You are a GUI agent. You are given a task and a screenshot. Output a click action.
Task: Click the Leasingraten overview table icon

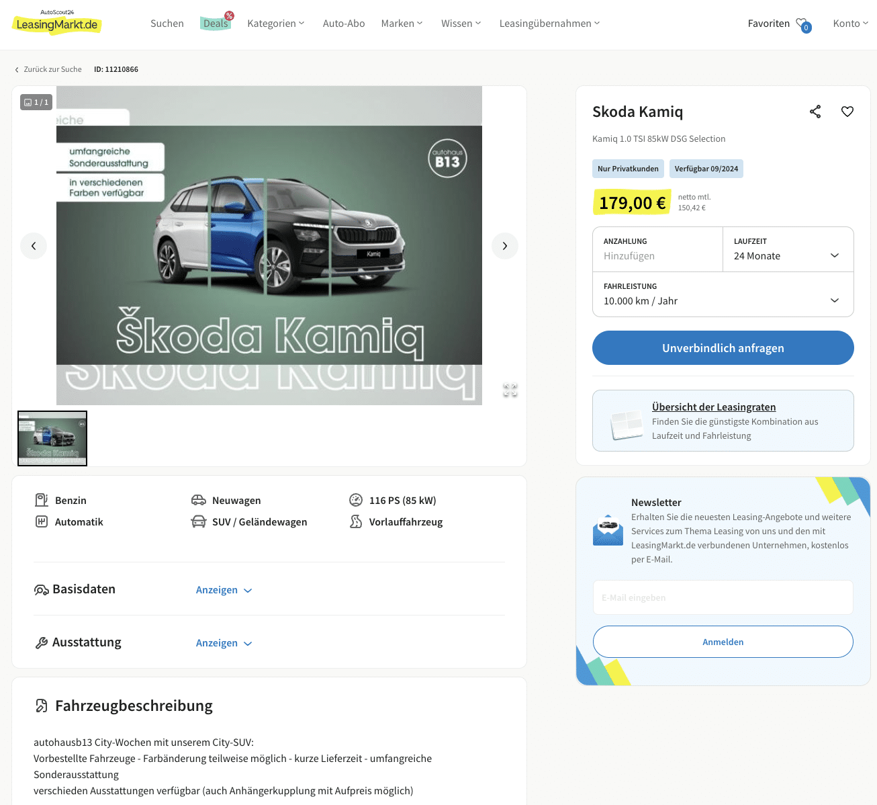coord(627,425)
